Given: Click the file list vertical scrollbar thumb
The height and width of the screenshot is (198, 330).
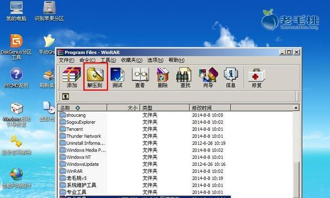Looking at the screenshot, I should coord(296,180).
